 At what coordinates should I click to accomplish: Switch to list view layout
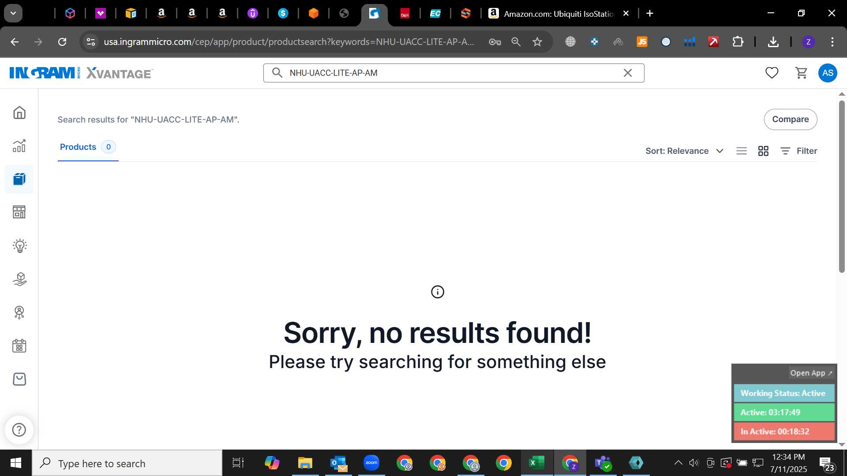[x=742, y=151]
